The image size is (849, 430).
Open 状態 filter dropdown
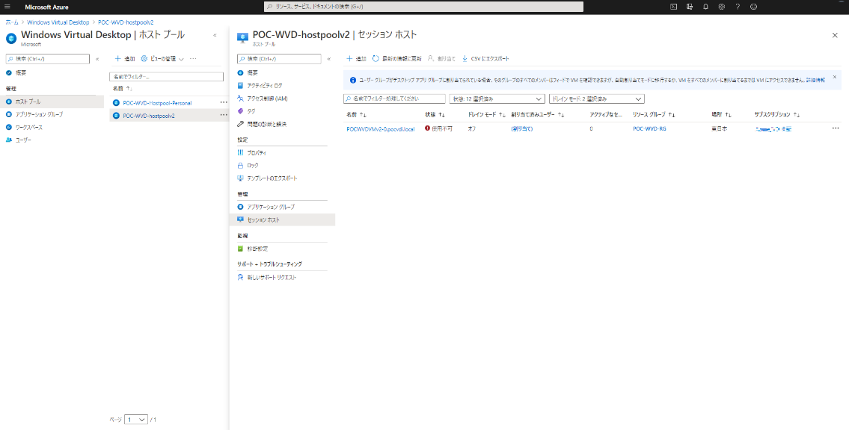(x=497, y=99)
